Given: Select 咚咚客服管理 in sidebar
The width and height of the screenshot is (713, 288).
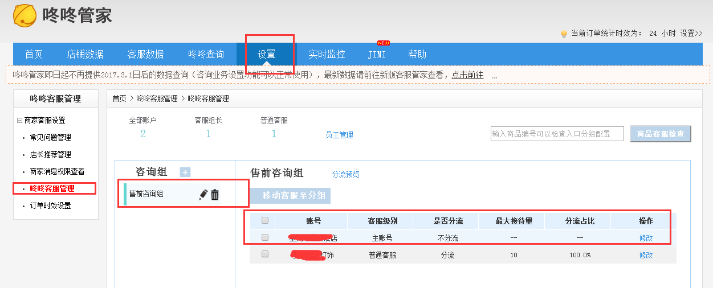Looking at the screenshot, I should coord(52,188).
